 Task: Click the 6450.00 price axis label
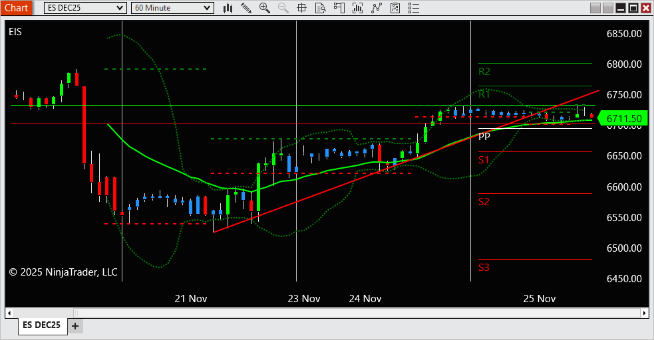pos(624,279)
